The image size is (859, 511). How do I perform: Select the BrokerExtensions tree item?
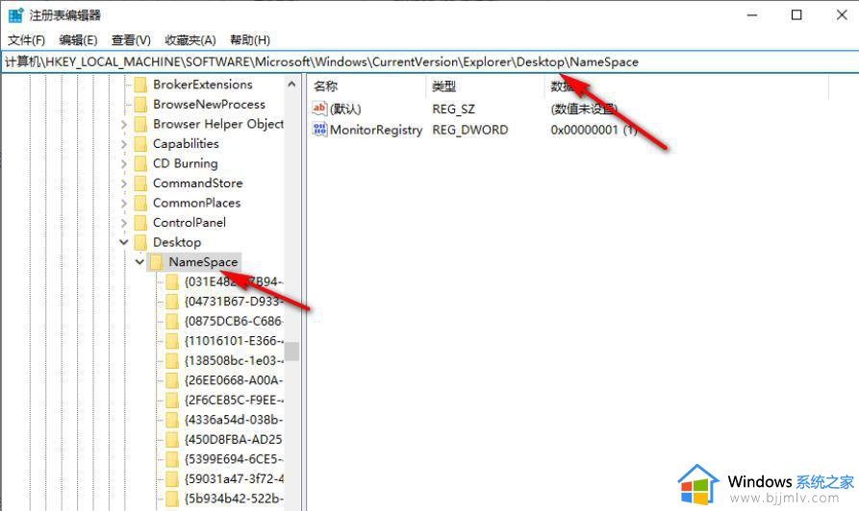point(203,85)
